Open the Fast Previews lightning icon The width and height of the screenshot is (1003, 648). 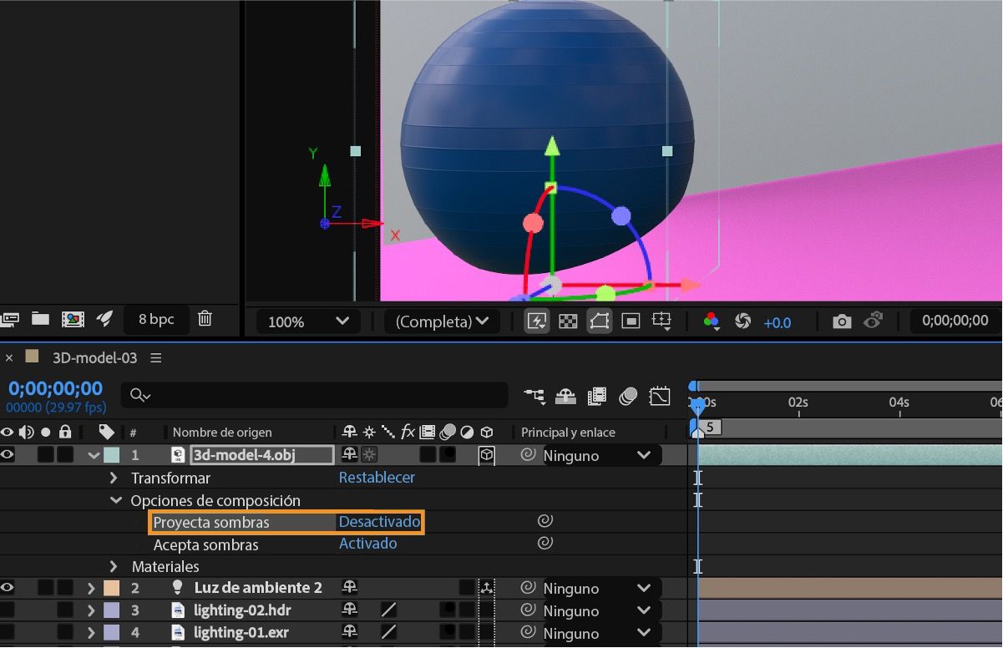click(x=537, y=321)
